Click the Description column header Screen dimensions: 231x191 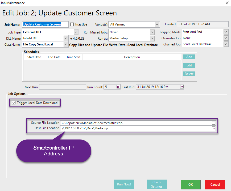(x=132, y=57)
